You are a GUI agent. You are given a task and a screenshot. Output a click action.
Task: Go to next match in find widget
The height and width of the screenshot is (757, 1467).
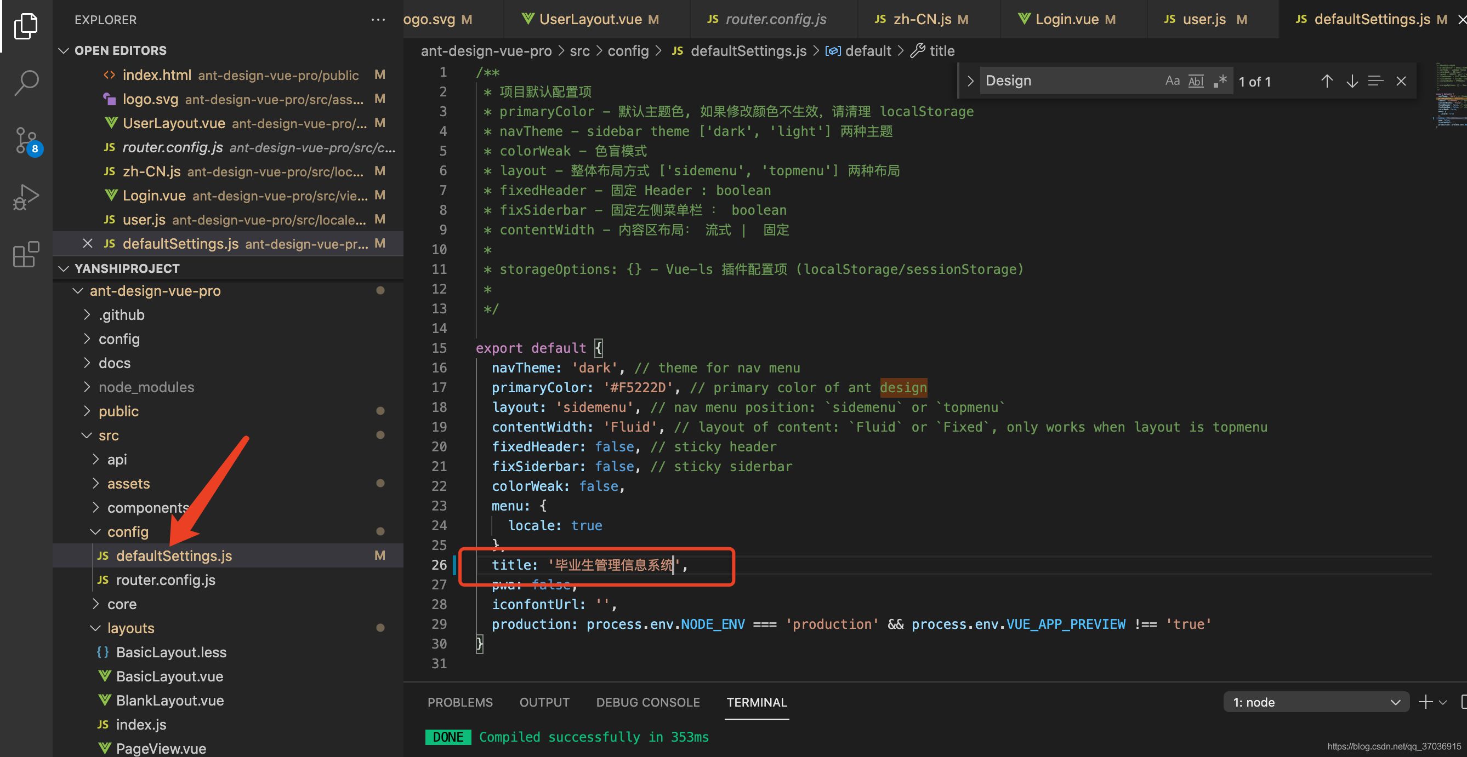[x=1351, y=82]
